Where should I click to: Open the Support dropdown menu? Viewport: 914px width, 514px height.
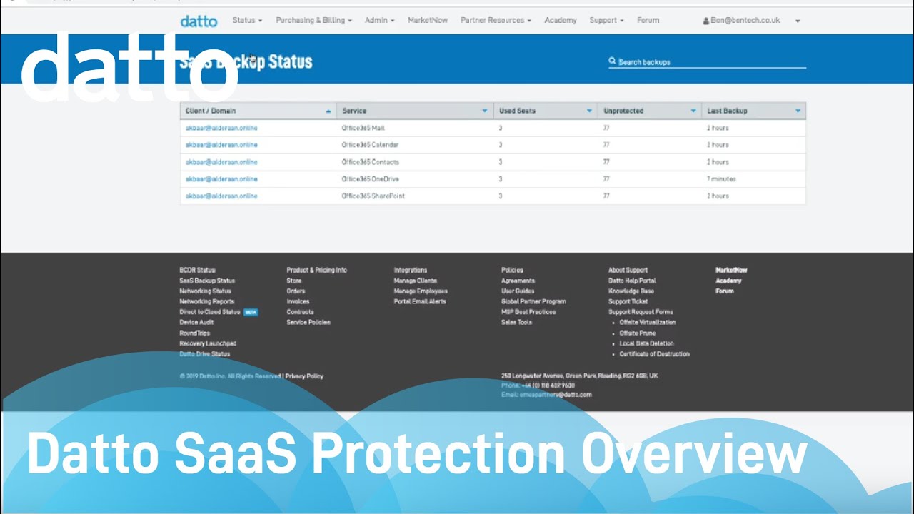[606, 20]
